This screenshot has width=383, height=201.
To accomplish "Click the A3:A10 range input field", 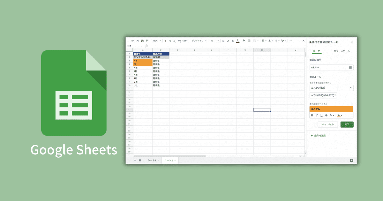I will point(331,68).
